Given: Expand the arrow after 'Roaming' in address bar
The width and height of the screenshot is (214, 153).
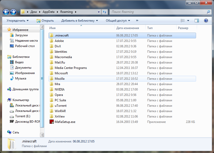Looking at the screenshot, I should pos(76,12).
